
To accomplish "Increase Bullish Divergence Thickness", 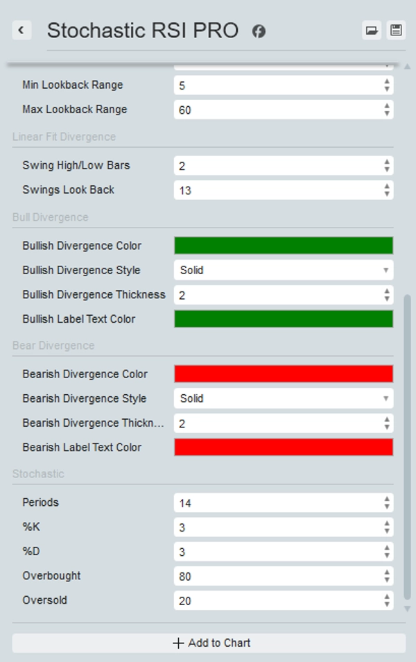I will click(386, 291).
